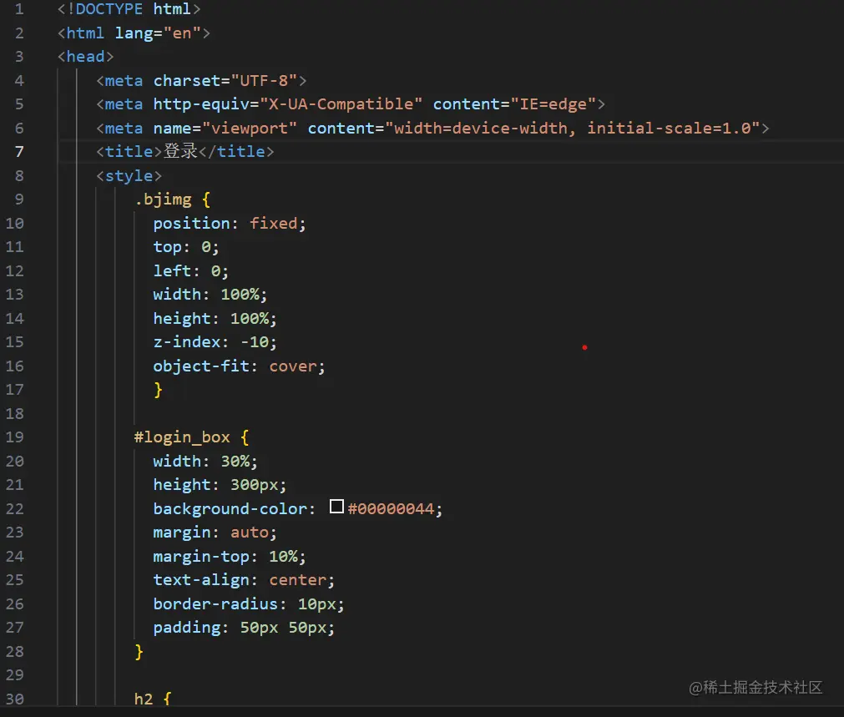The height and width of the screenshot is (717, 844).
Task: Place cursor on the opening head tag
Action: [x=86, y=57]
